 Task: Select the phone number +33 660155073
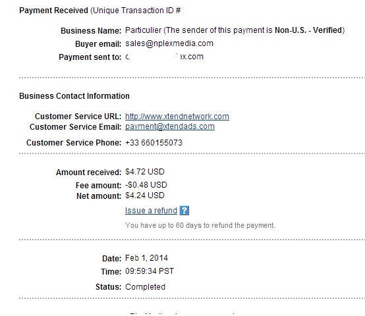(x=154, y=143)
